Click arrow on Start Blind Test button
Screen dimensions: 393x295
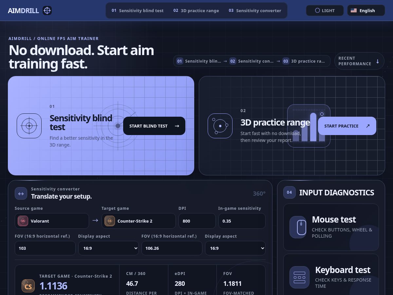click(177, 126)
